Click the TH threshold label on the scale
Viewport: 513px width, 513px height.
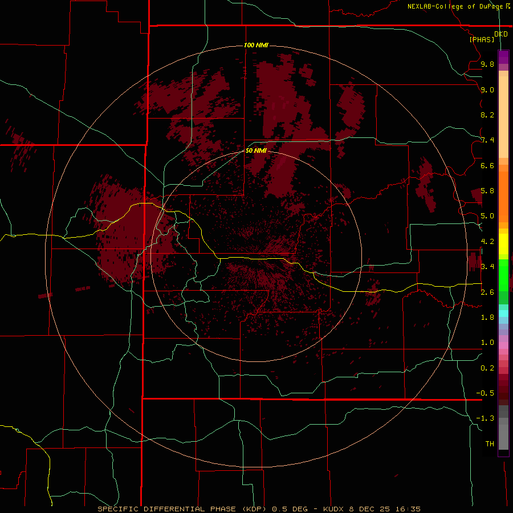(x=490, y=444)
